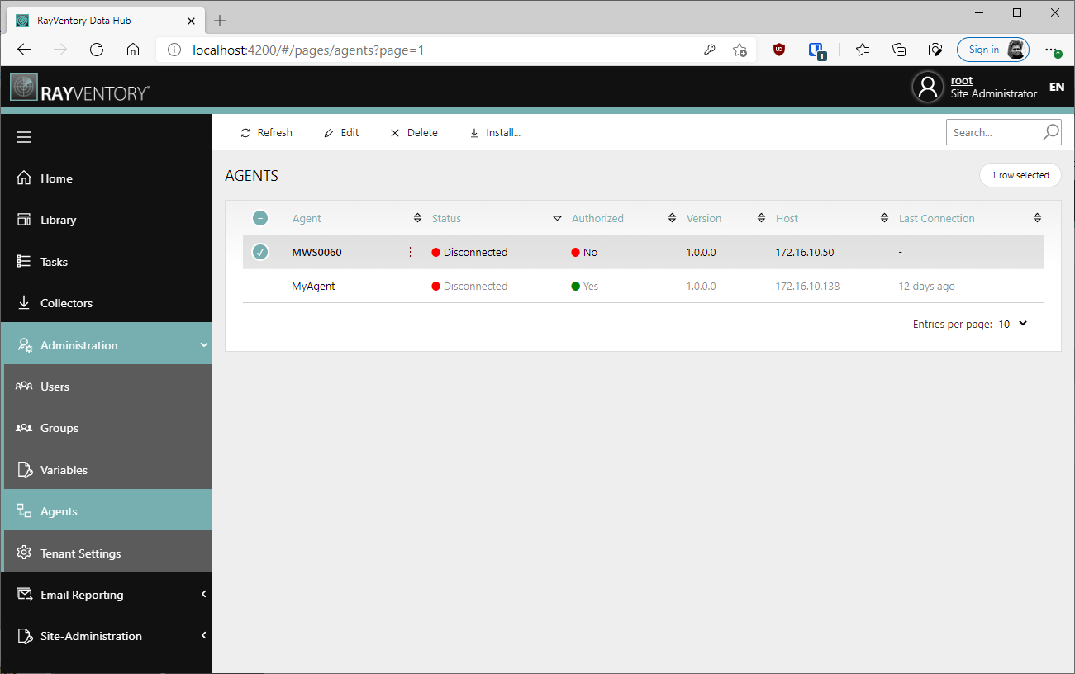Open the Library page
Viewport: 1075px width, 674px height.
pos(58,220)
